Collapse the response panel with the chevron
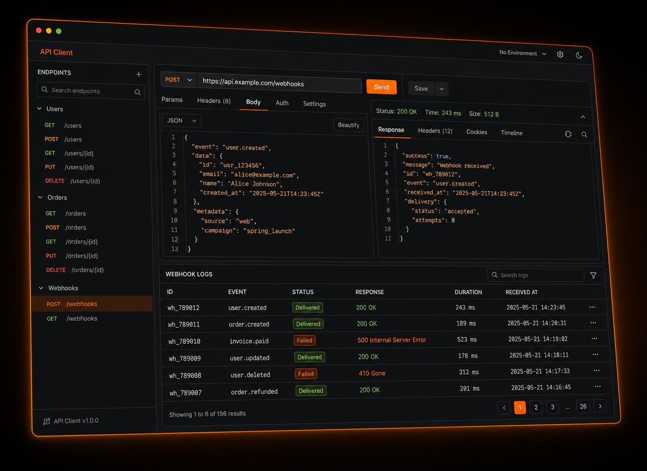 tap(583, 117)
